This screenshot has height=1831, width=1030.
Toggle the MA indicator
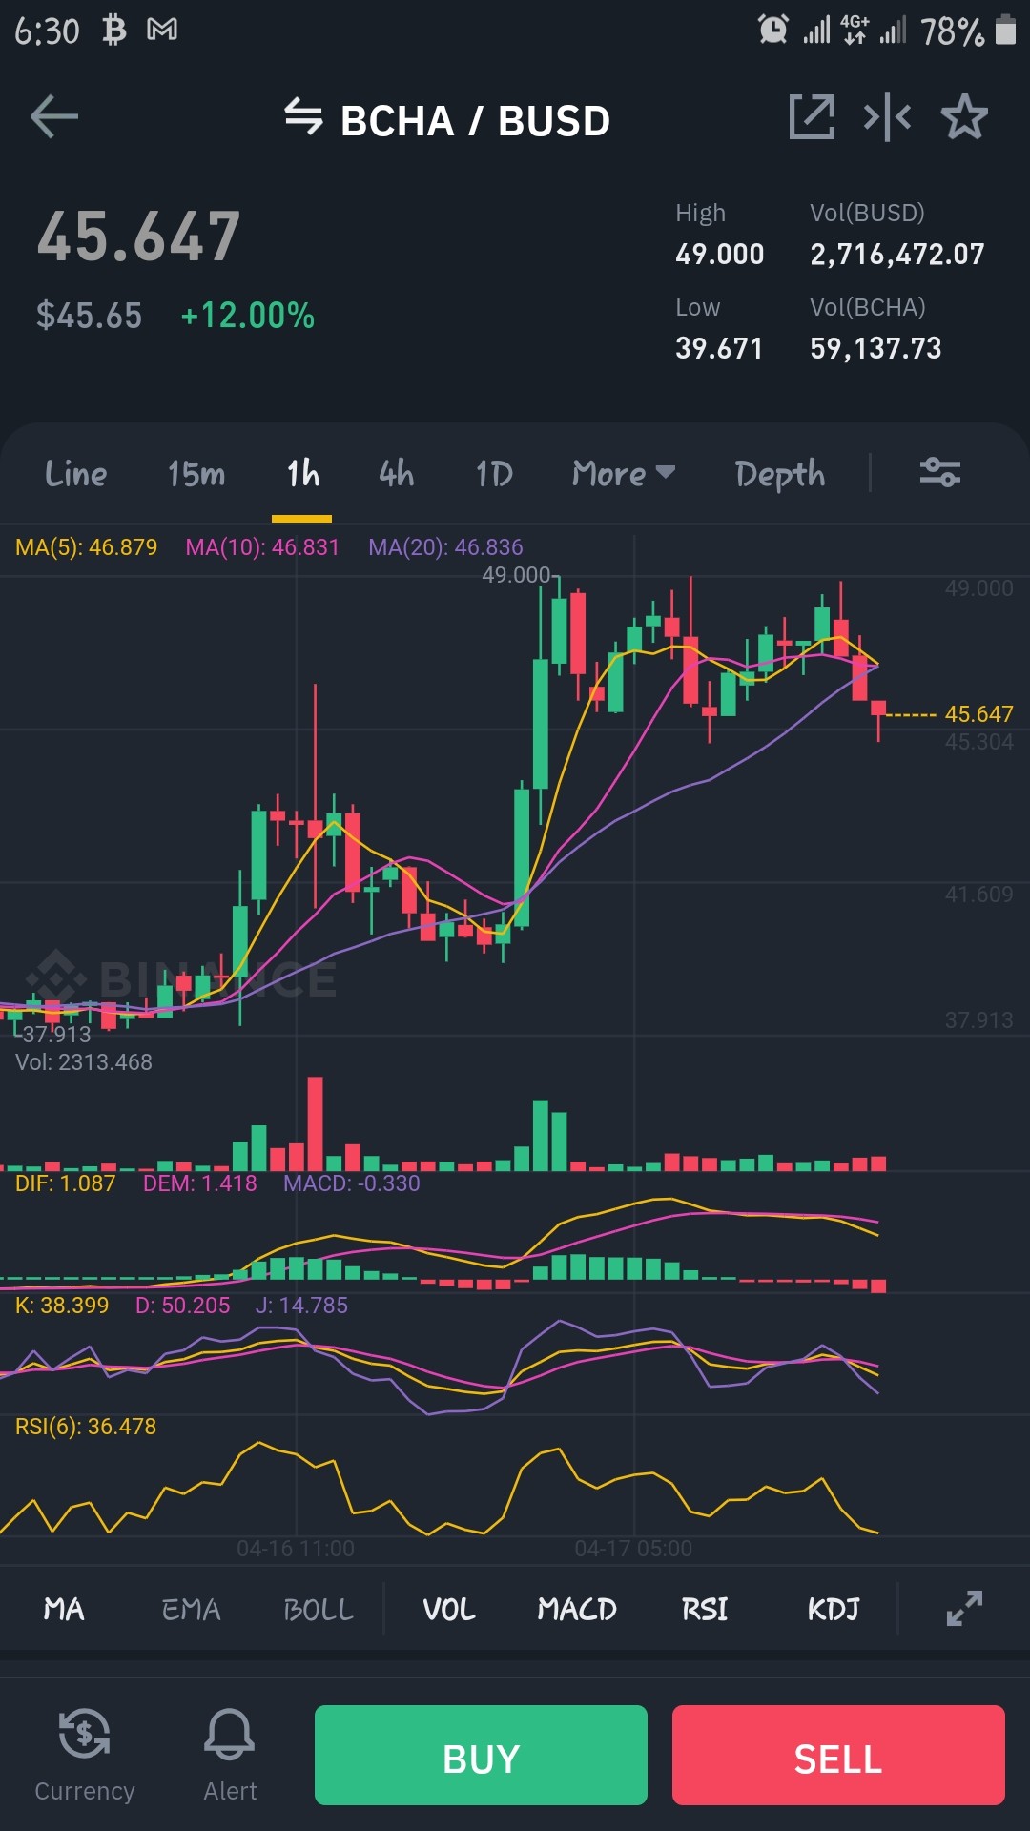[x=64, y=1610]
